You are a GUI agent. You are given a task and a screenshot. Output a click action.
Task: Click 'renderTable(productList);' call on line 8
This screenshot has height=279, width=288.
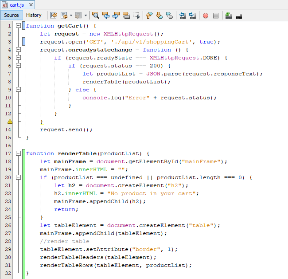126,82
